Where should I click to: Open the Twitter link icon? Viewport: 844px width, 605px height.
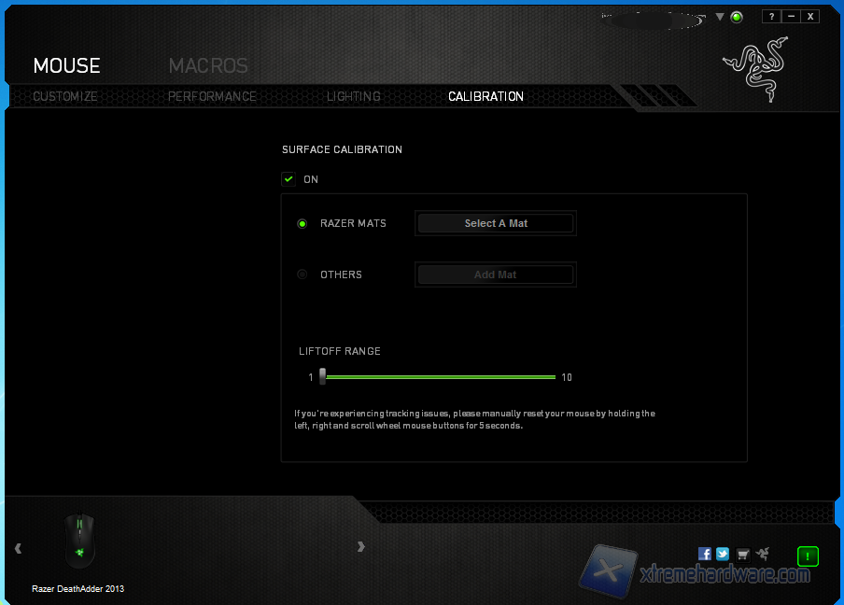(x=723, y=554)
